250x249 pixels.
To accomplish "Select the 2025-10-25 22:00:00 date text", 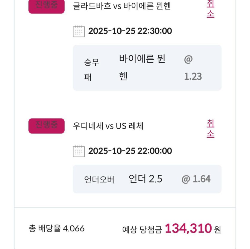I will click(130, 151).
